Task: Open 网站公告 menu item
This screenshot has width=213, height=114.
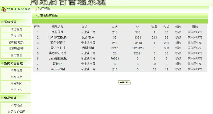Action: click(x=16, y=90)
